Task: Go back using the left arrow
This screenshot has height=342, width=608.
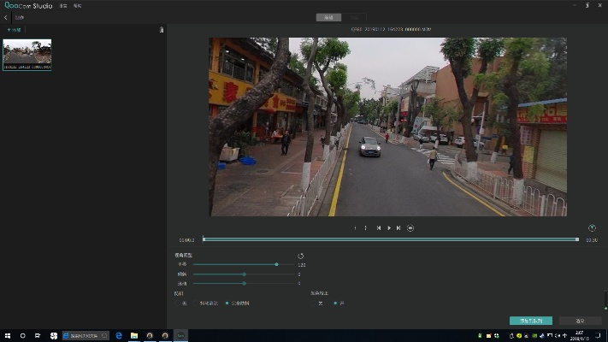Action: [6, 16]
